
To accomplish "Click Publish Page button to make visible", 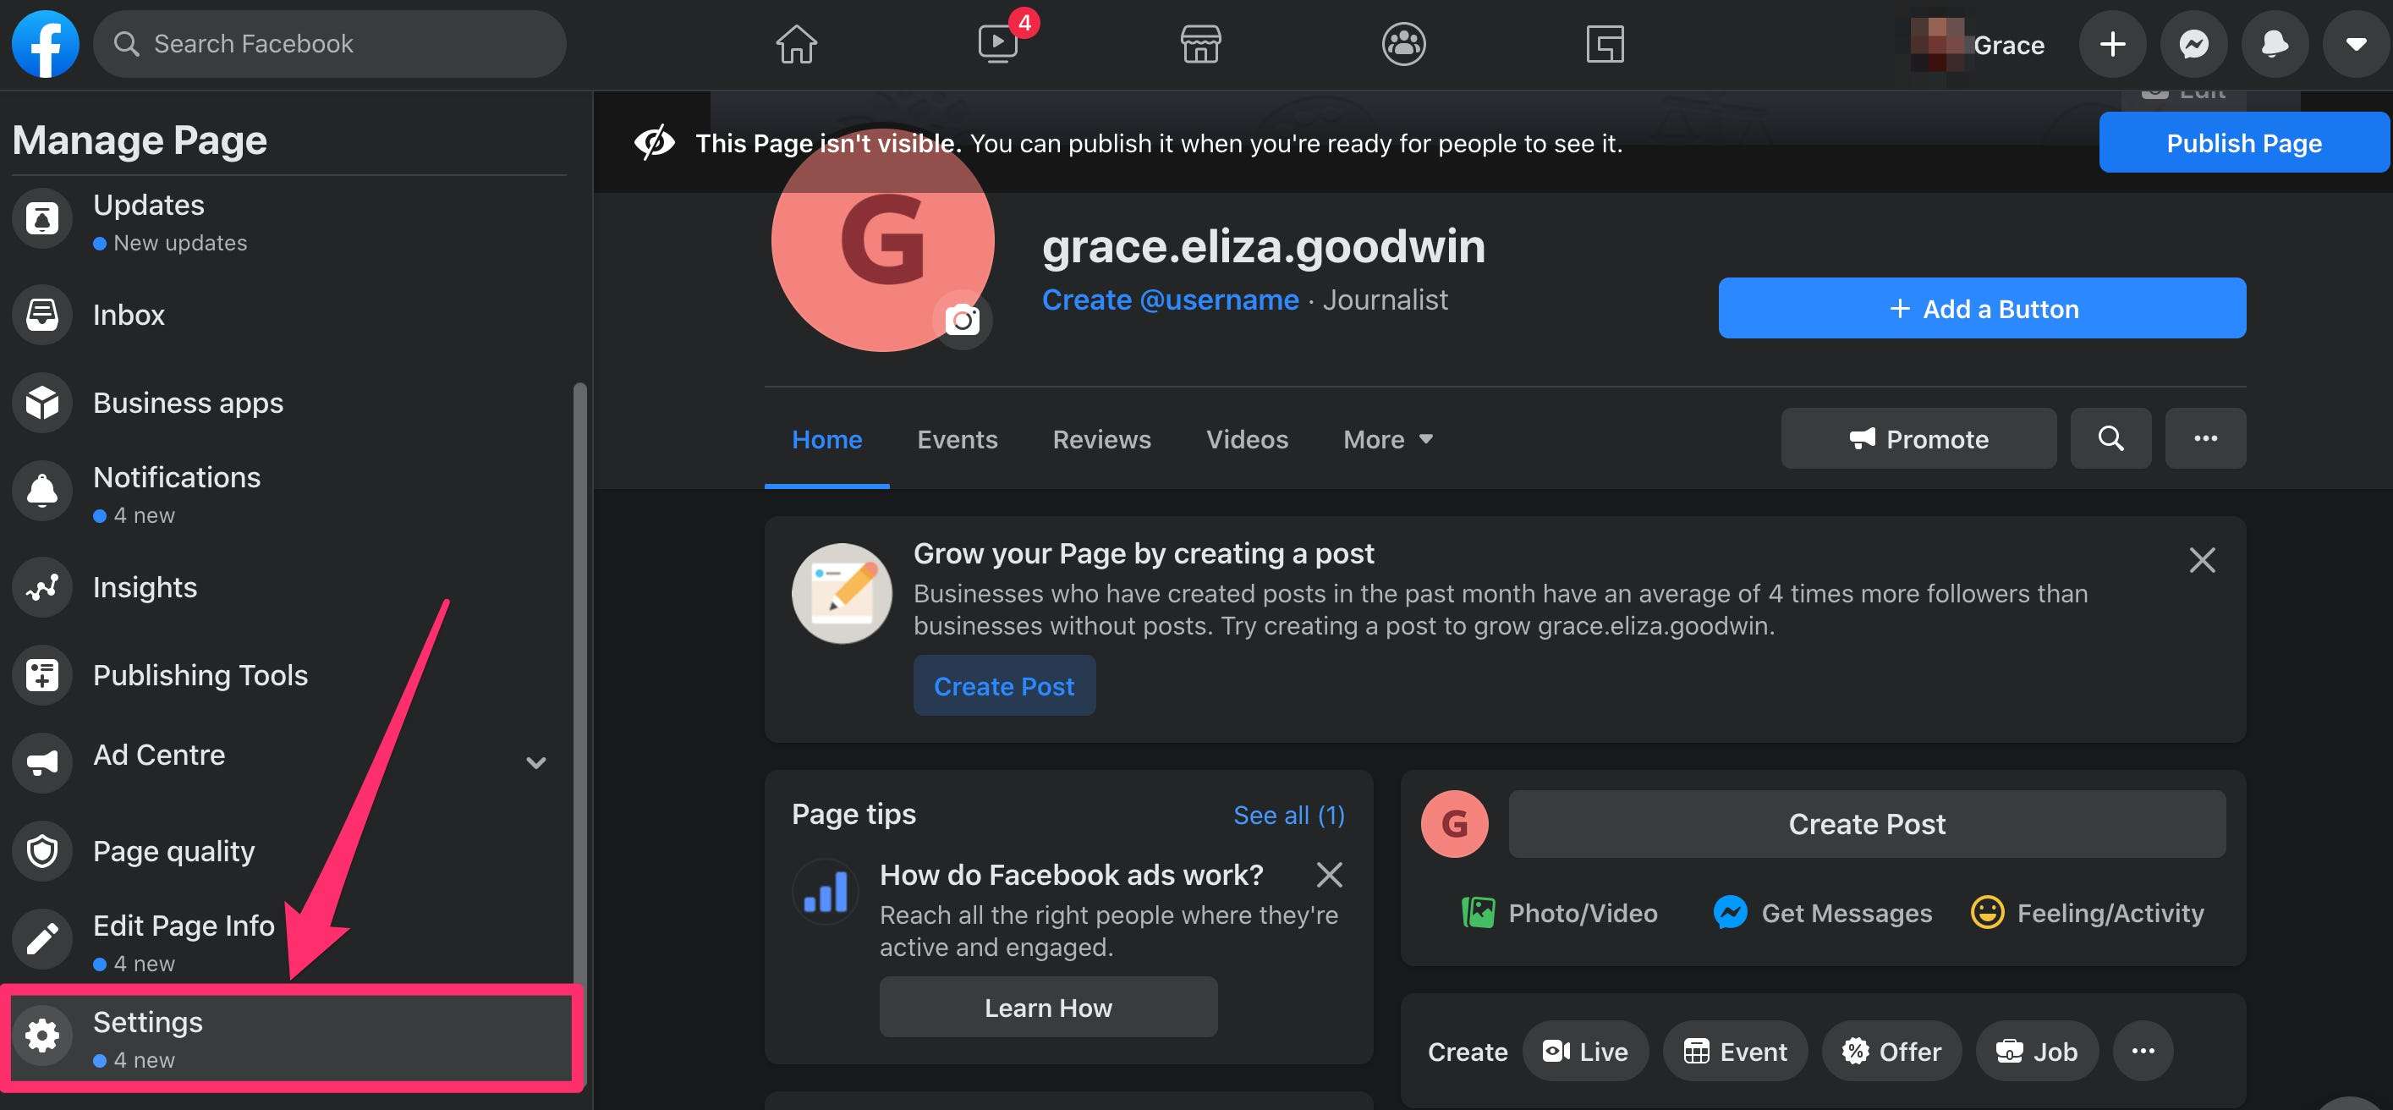I will click(x=2245, y=142).
